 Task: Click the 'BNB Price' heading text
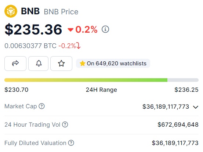(x=61, y=12)
